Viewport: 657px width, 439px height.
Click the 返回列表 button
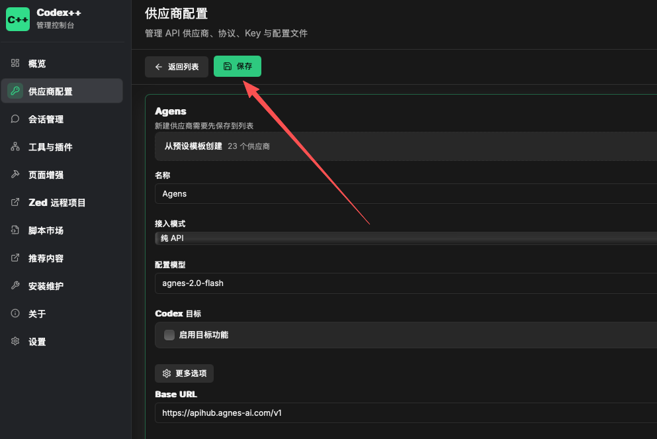(x=177, y=67)
